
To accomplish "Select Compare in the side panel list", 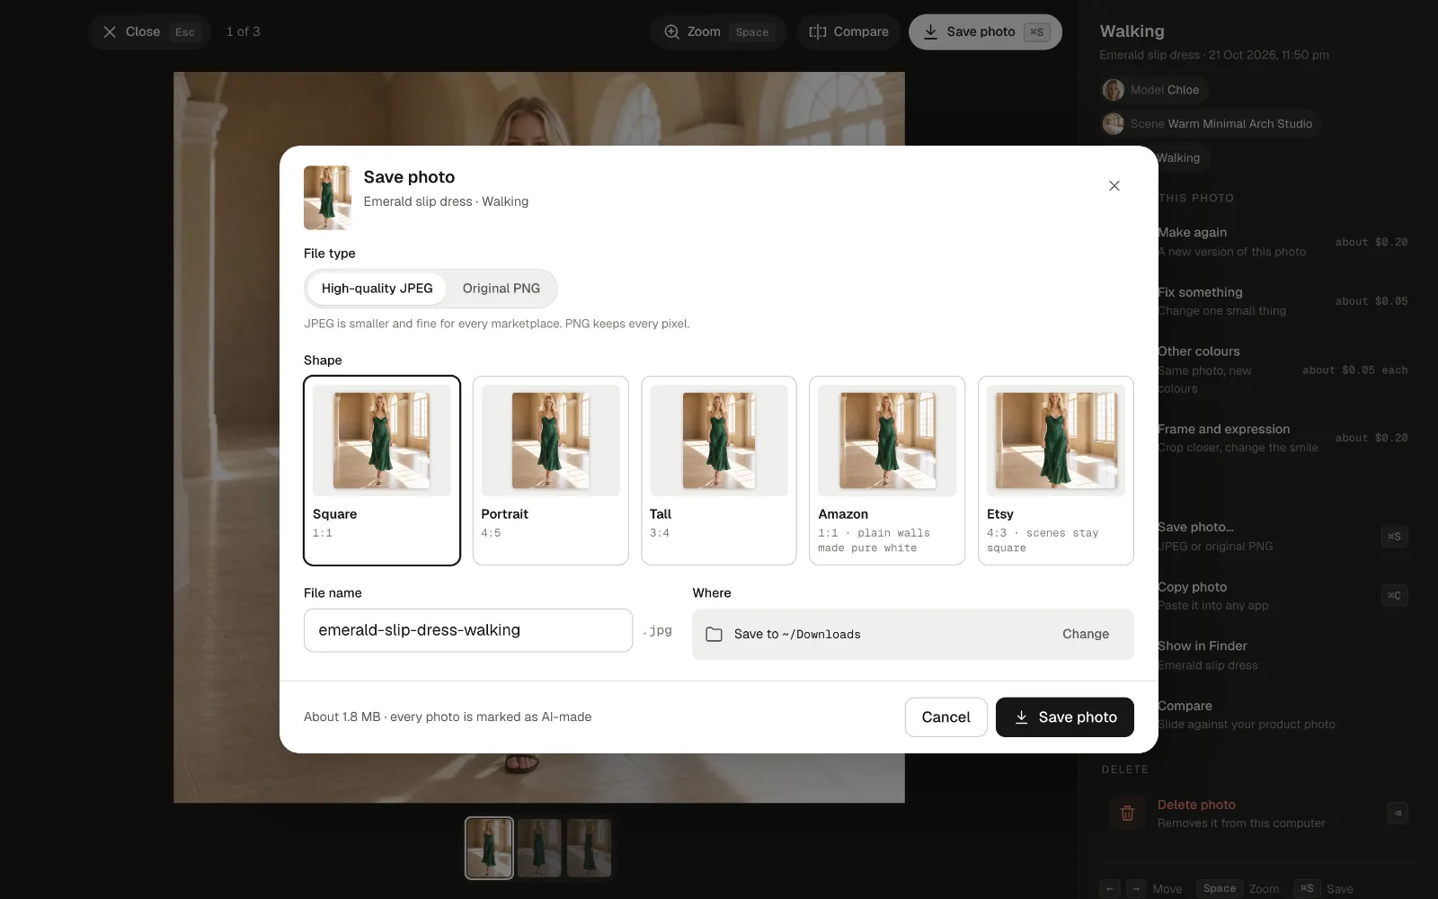I will [1283, 715].
